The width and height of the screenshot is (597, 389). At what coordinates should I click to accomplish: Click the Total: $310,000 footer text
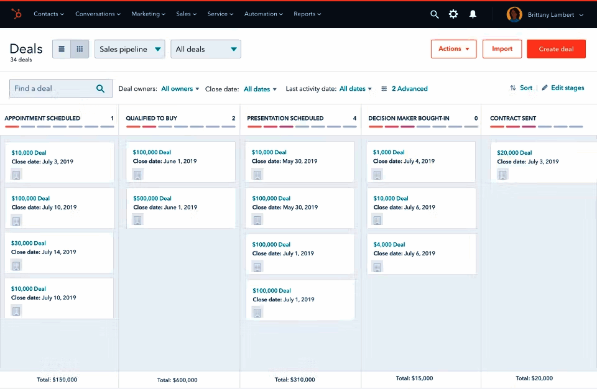tap(295, 380)
